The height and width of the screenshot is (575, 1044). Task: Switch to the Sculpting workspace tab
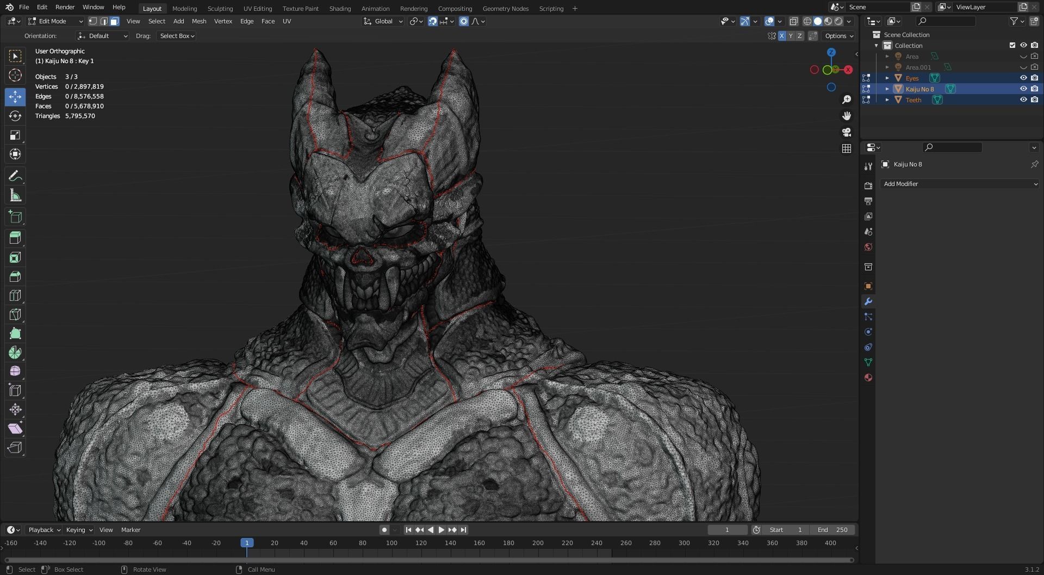point(220,8)
